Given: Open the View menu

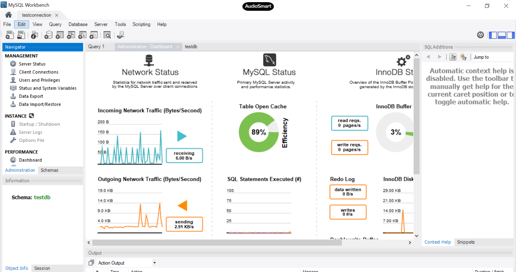Looking at the screenshot, I should [x=37, y=24].
